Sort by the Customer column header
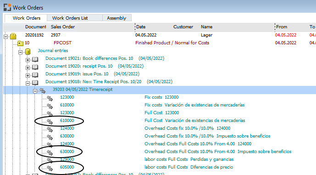Image resolution: width=316 pixels, height=175 pixels. point(183,27)
